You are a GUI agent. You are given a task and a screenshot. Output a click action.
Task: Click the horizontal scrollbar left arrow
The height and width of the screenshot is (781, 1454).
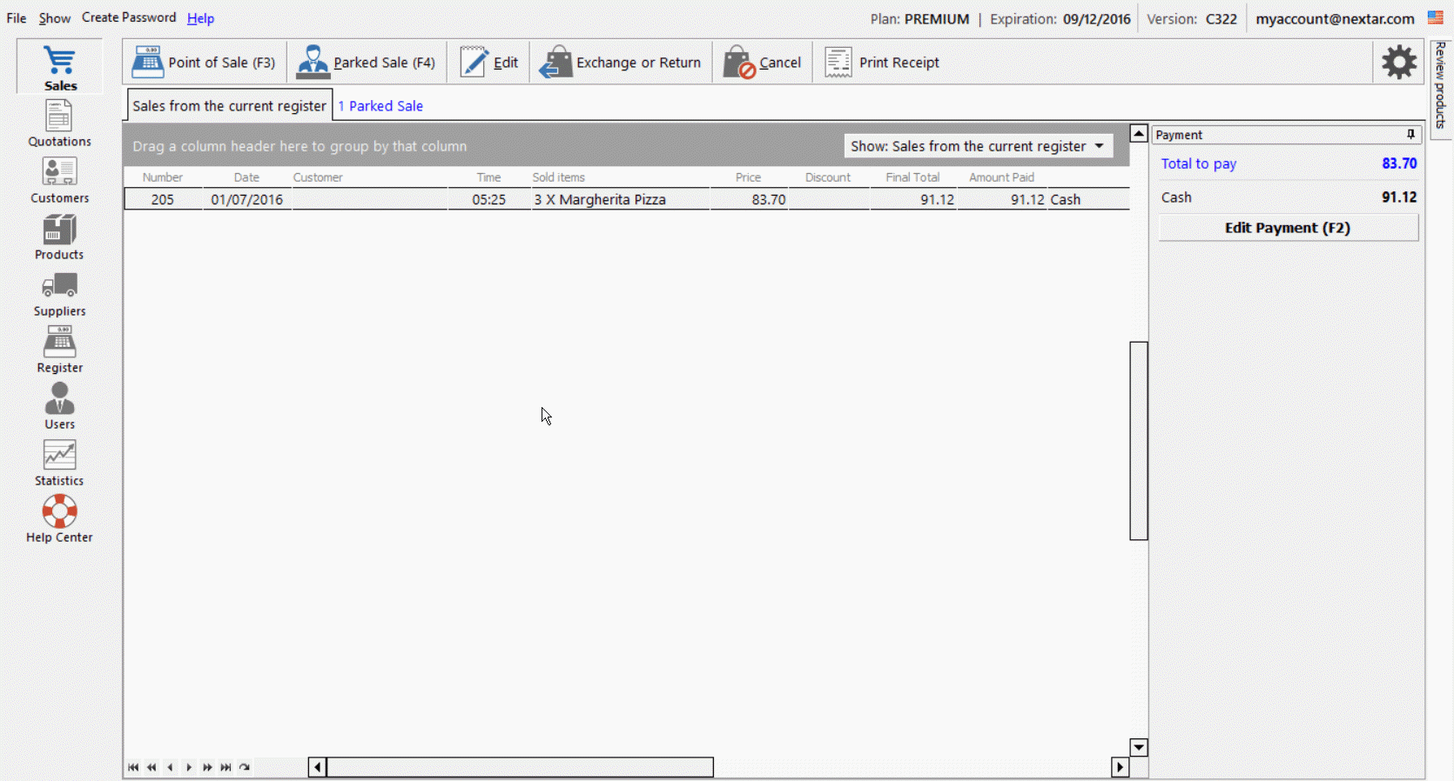point(317,767)
